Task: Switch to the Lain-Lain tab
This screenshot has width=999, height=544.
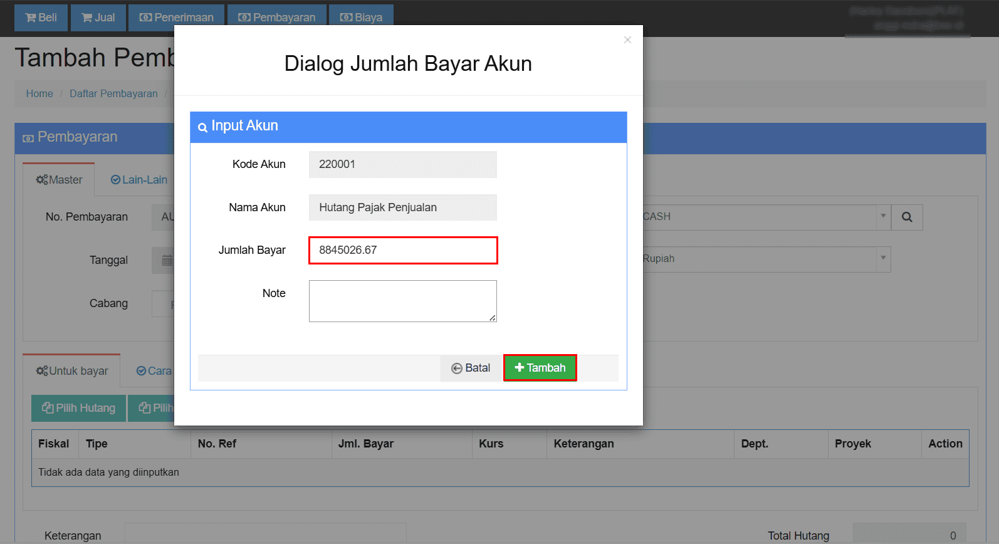Action: [139, 180]
